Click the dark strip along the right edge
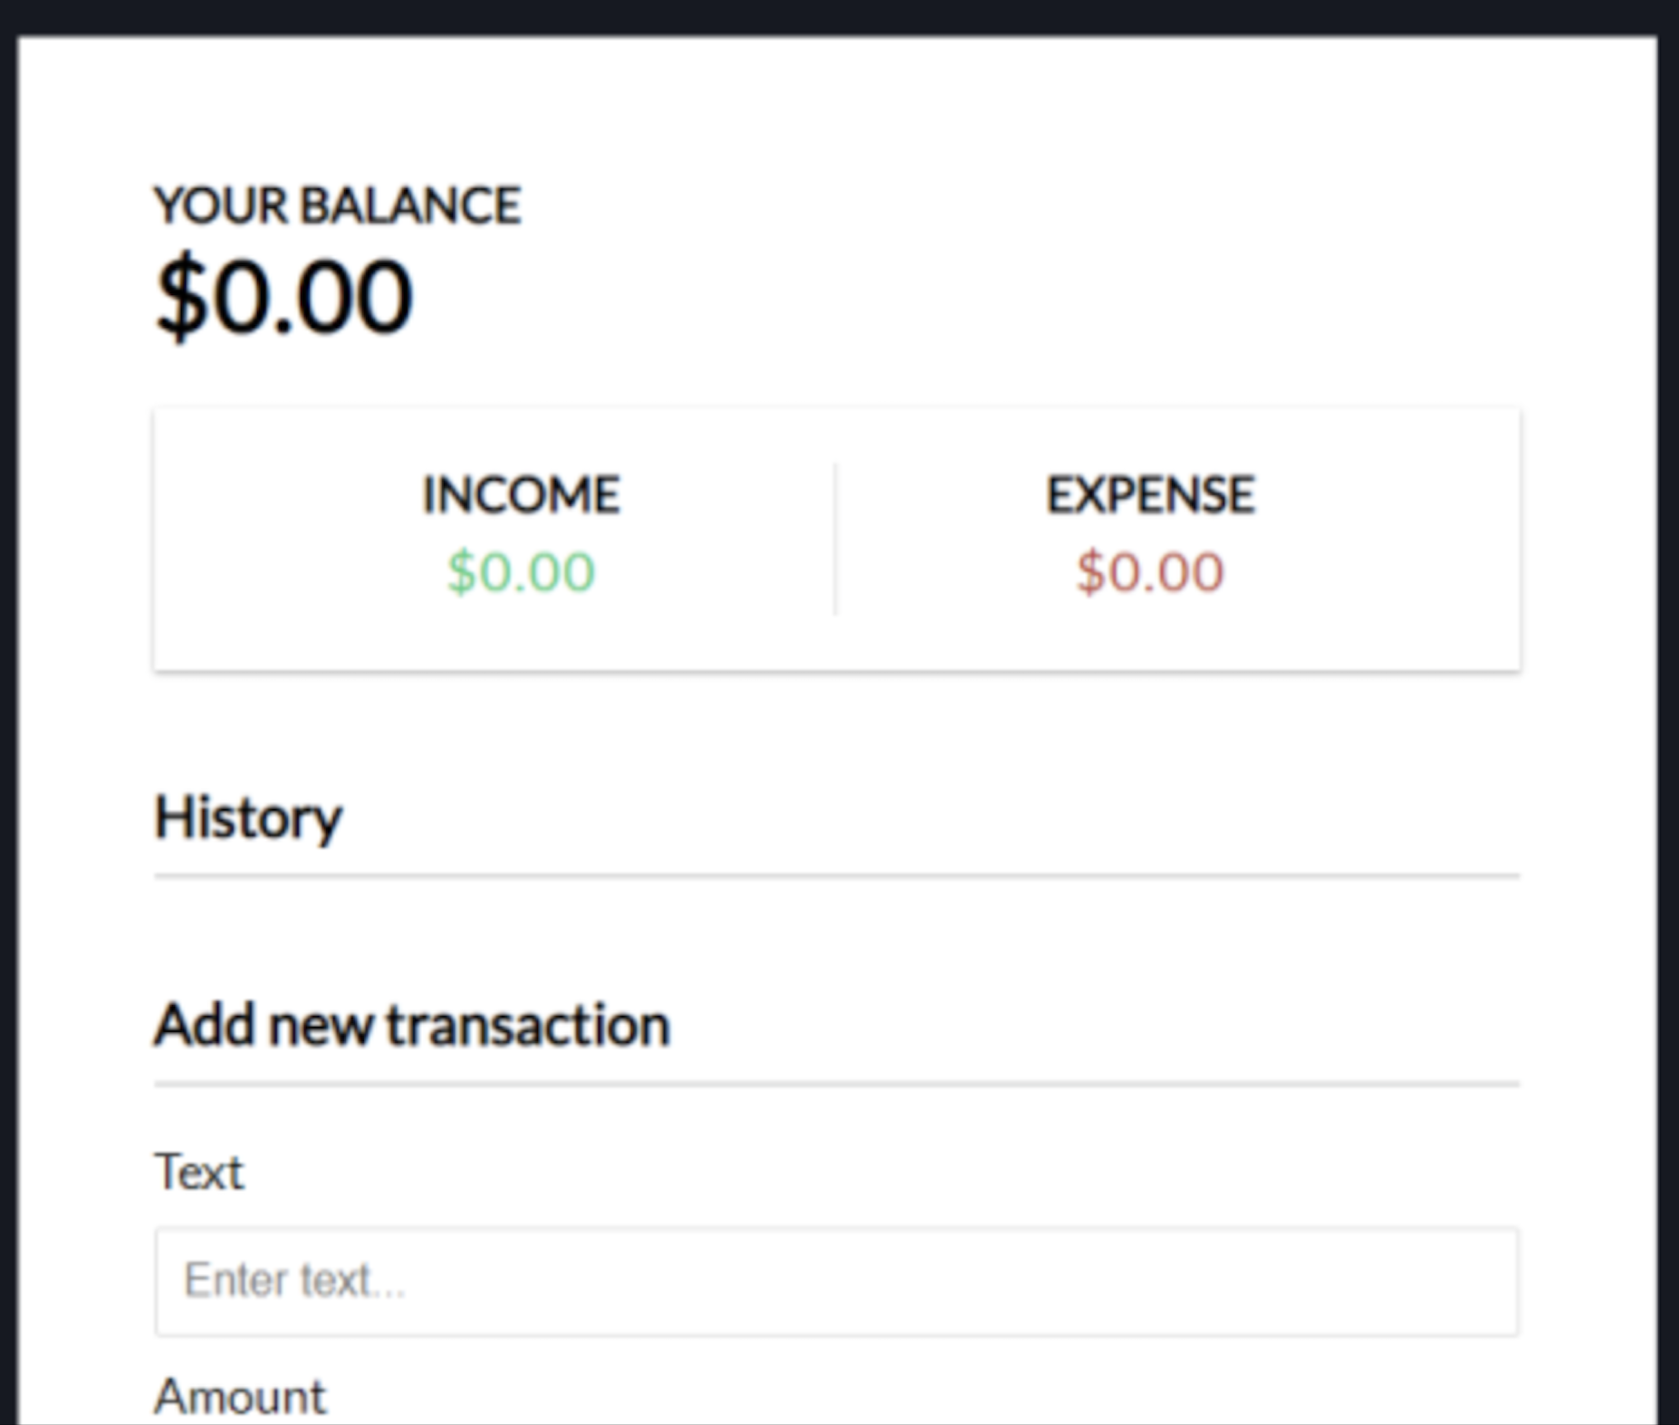 (x=1668, y=724)
